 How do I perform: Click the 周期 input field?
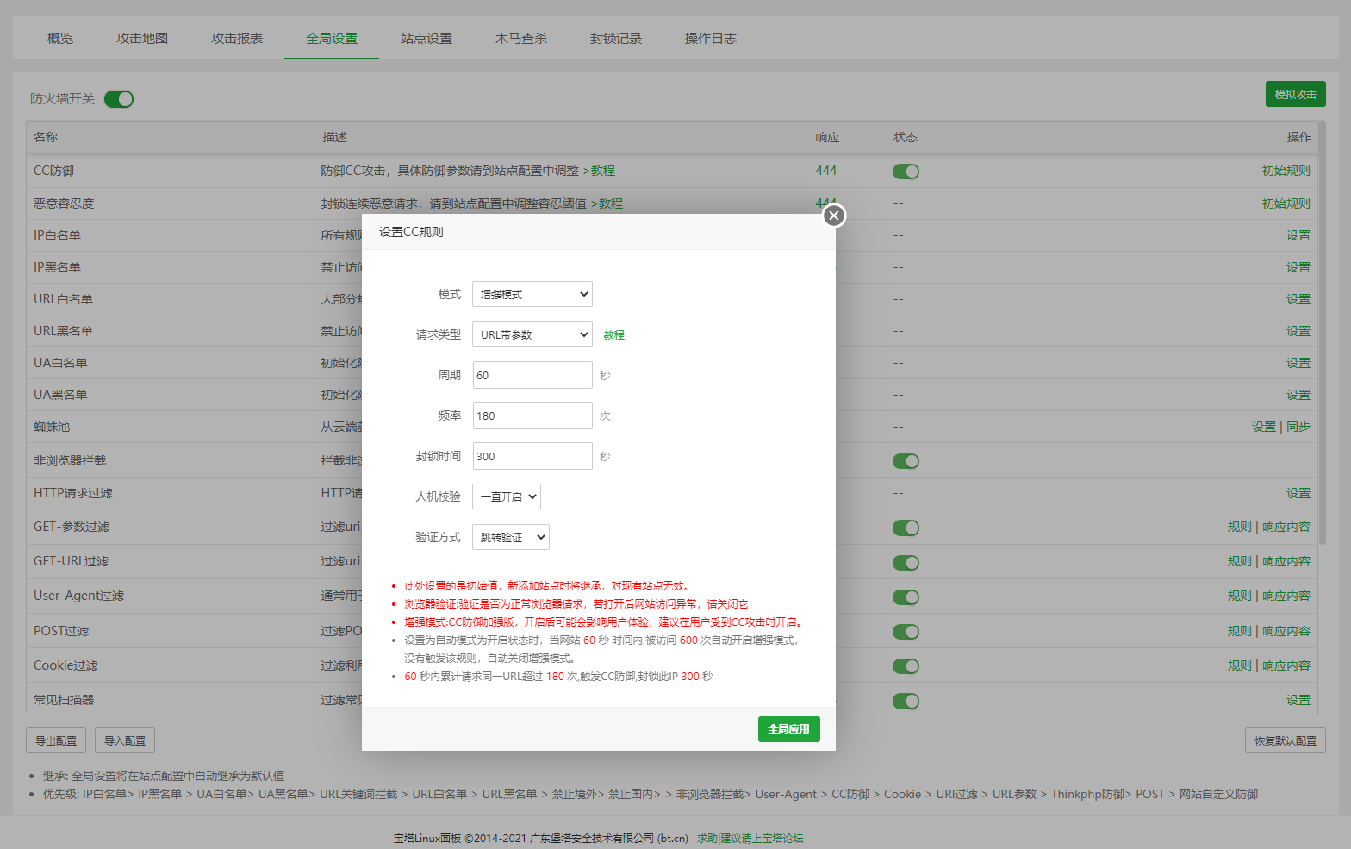[532, 375]
